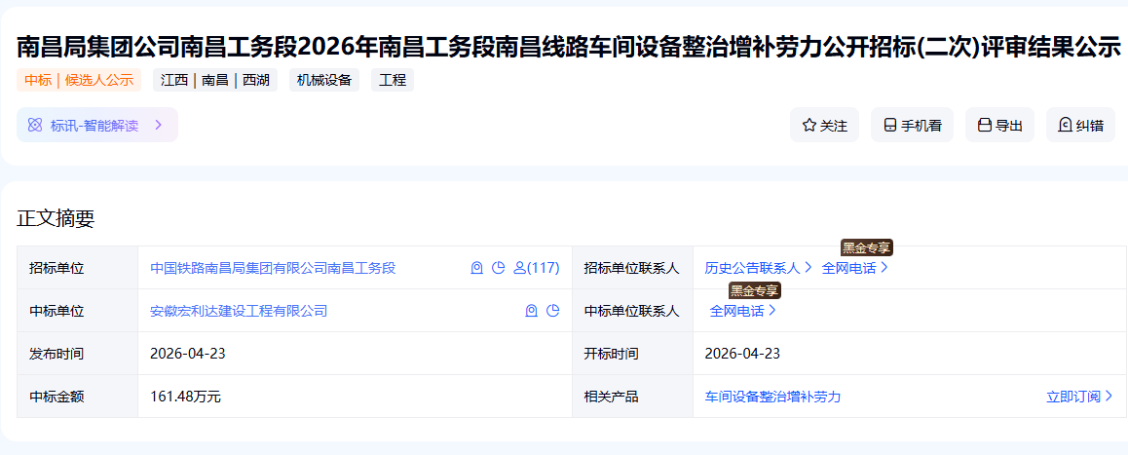The width and height of the screenshot is (1128, 455).
Task: Click 立即订阅 to subscribe
Action: [1079, 397]
